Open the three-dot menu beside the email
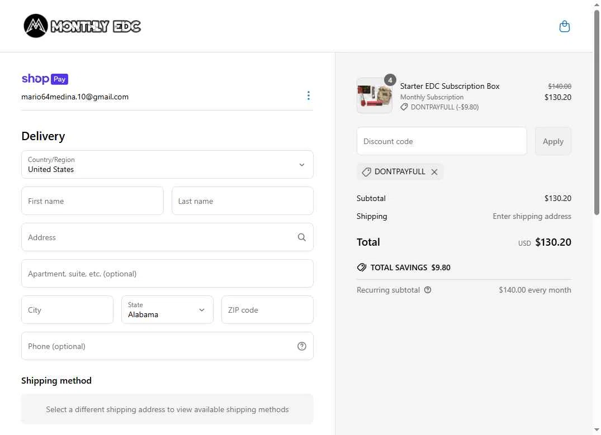Viewport: 601px width, 435px height. point(309,95)
